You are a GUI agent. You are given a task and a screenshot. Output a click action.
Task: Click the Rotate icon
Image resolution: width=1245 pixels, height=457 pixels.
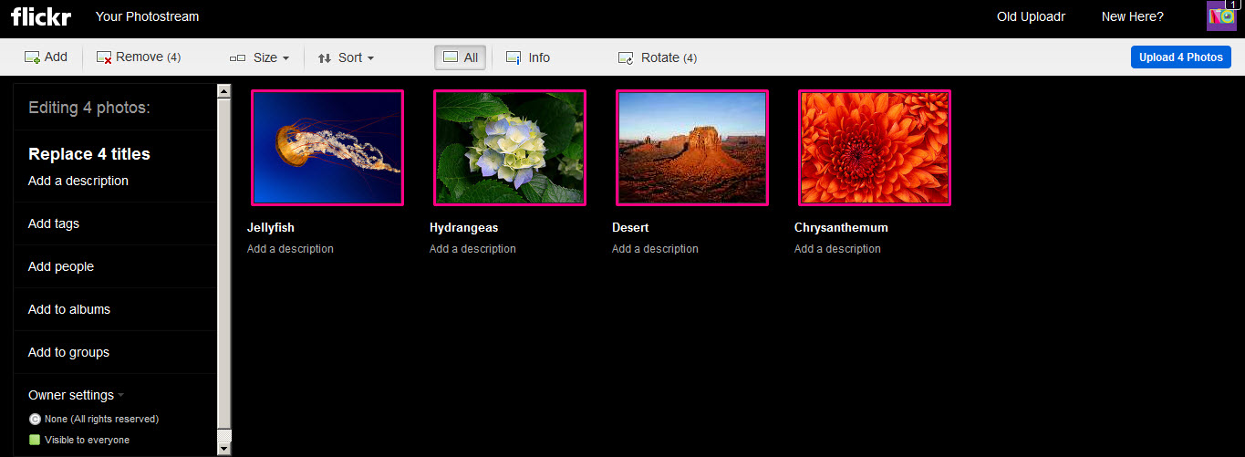[626, 57]
